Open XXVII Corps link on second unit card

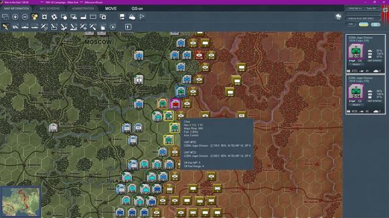click(x=359, y=81)
